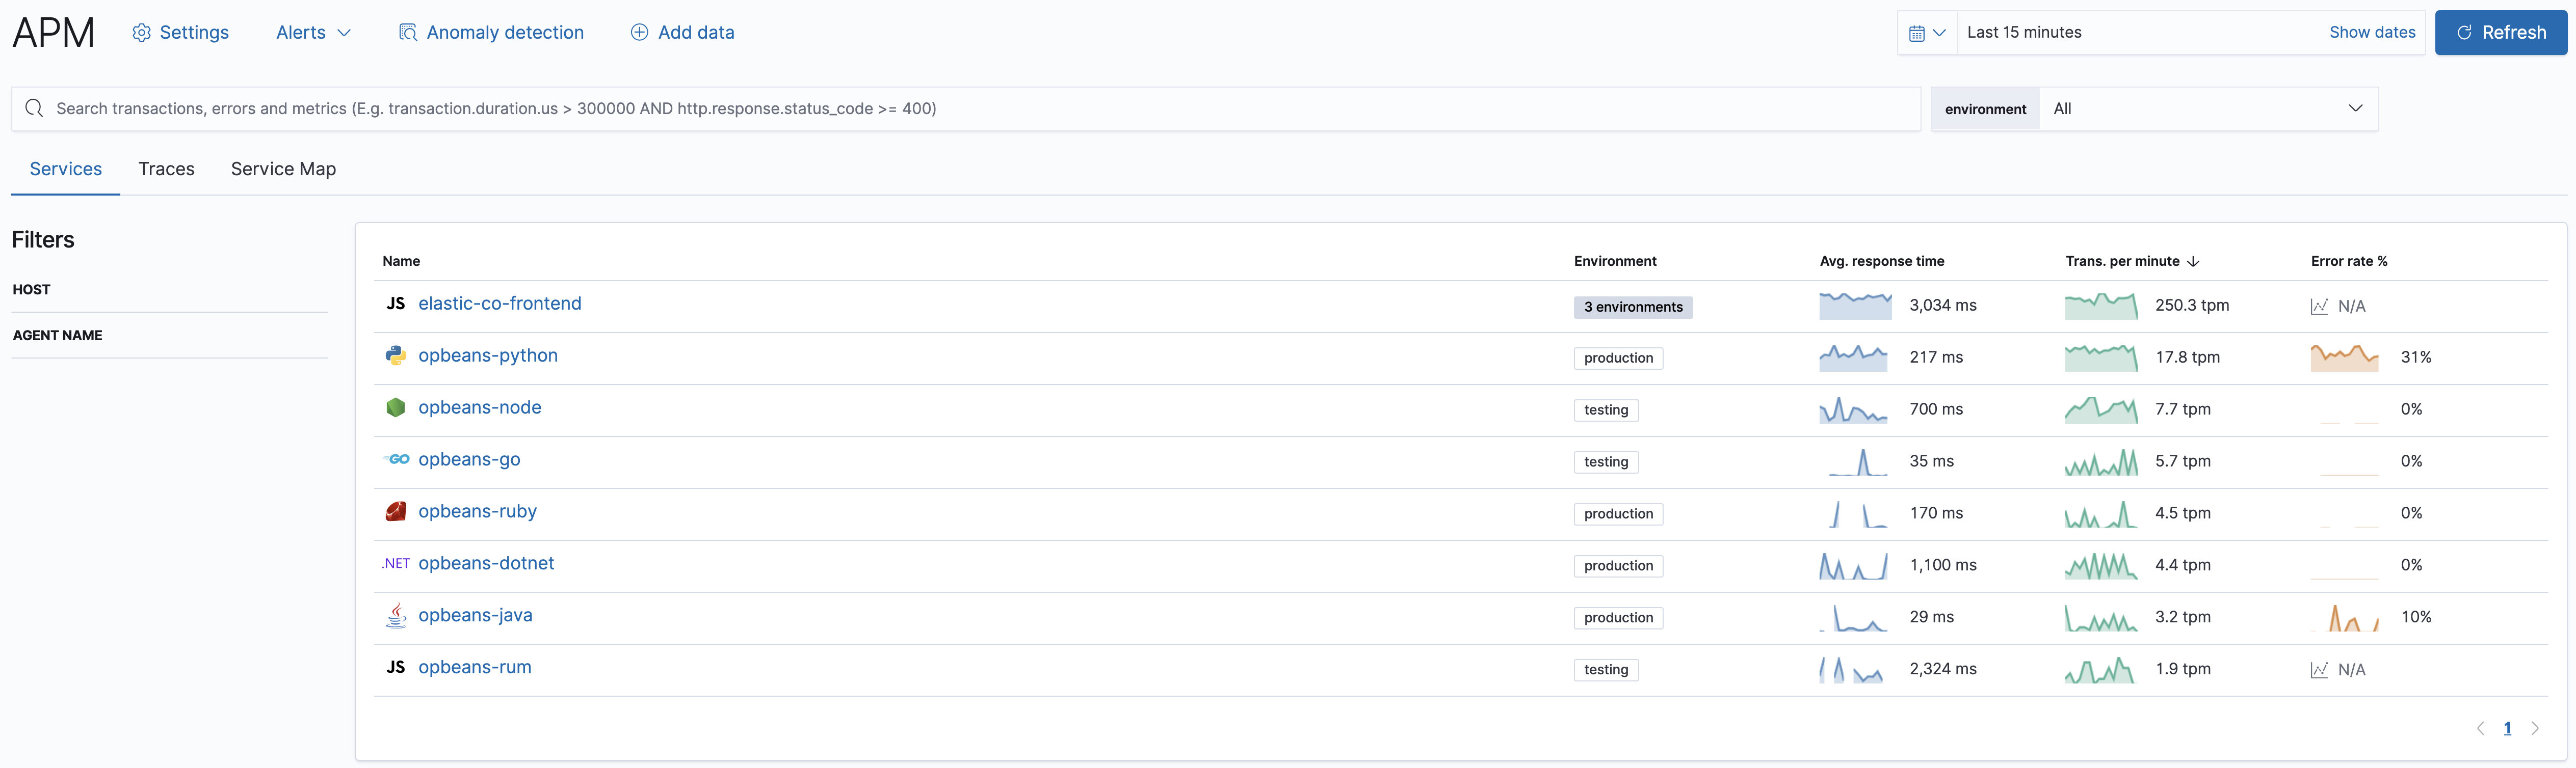Switch to the Service Map tab
The width and height of the screenshot is (2576, 768).
(x=282, y=168)
